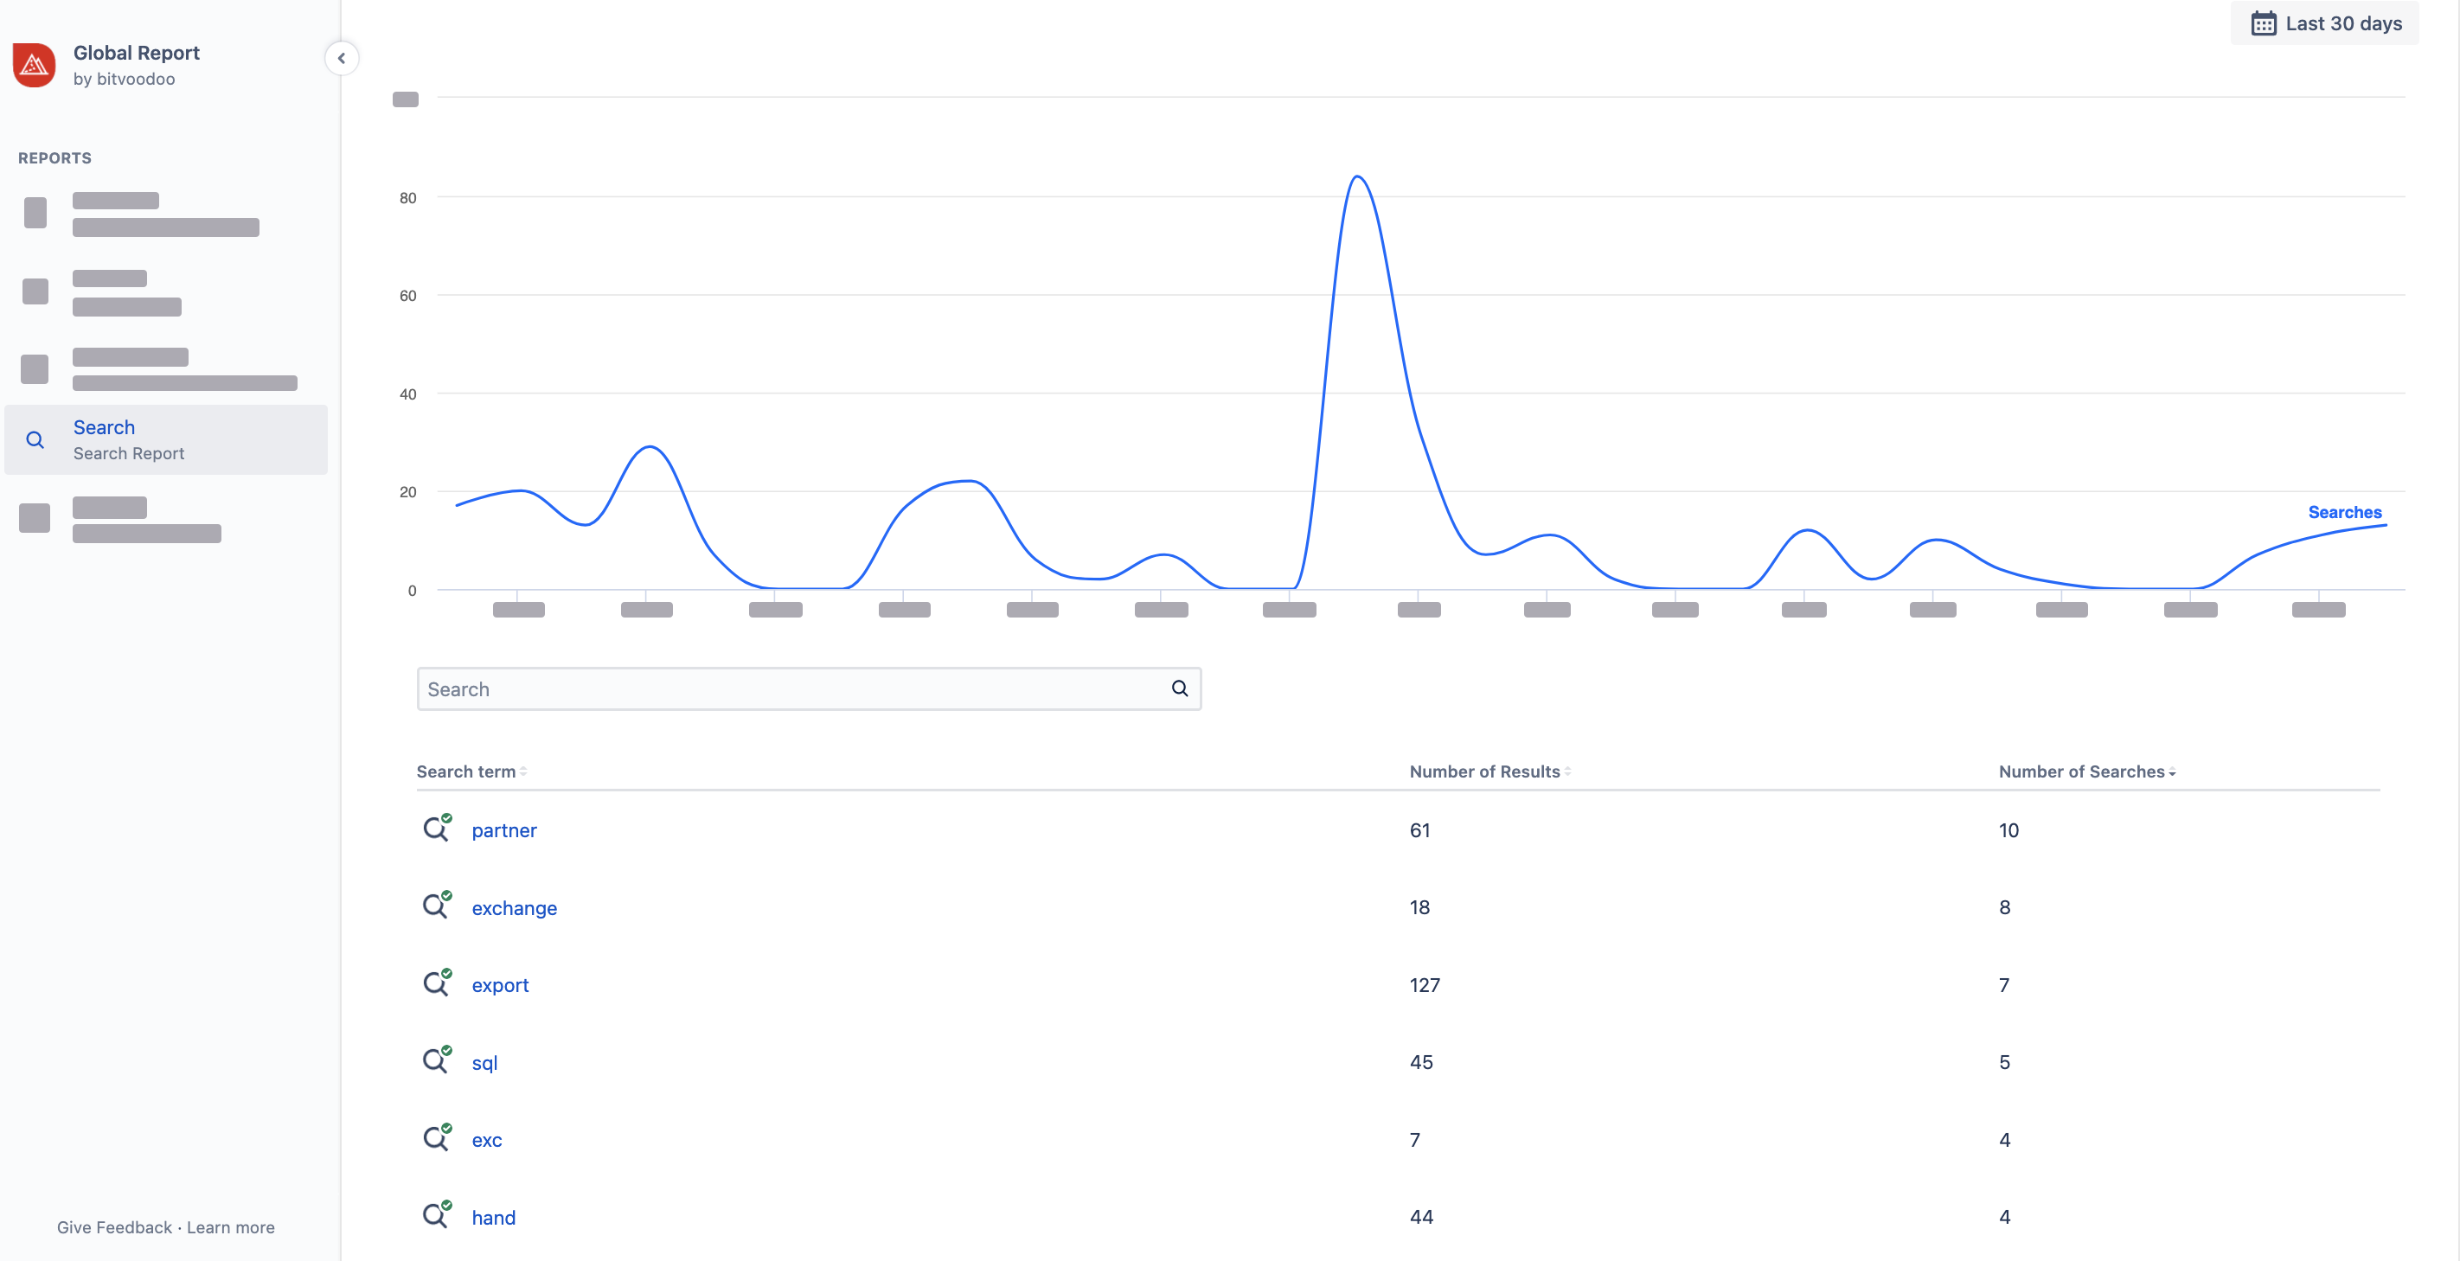Click the Learn more link
Screen dimensions: 2460x1261
click(x=230, y=1227)
